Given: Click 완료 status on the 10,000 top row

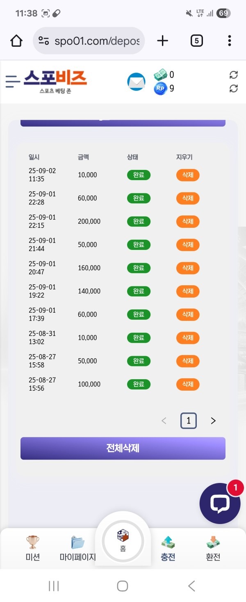Looking at the screenshot, I should point(139,175).
